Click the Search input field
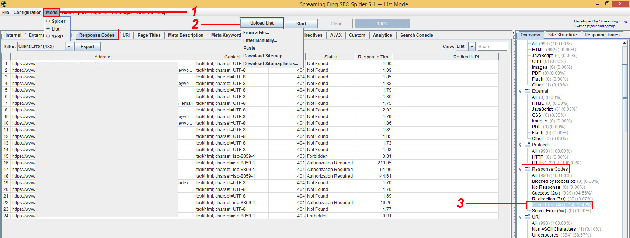630x238 pixels. point(492,47)
